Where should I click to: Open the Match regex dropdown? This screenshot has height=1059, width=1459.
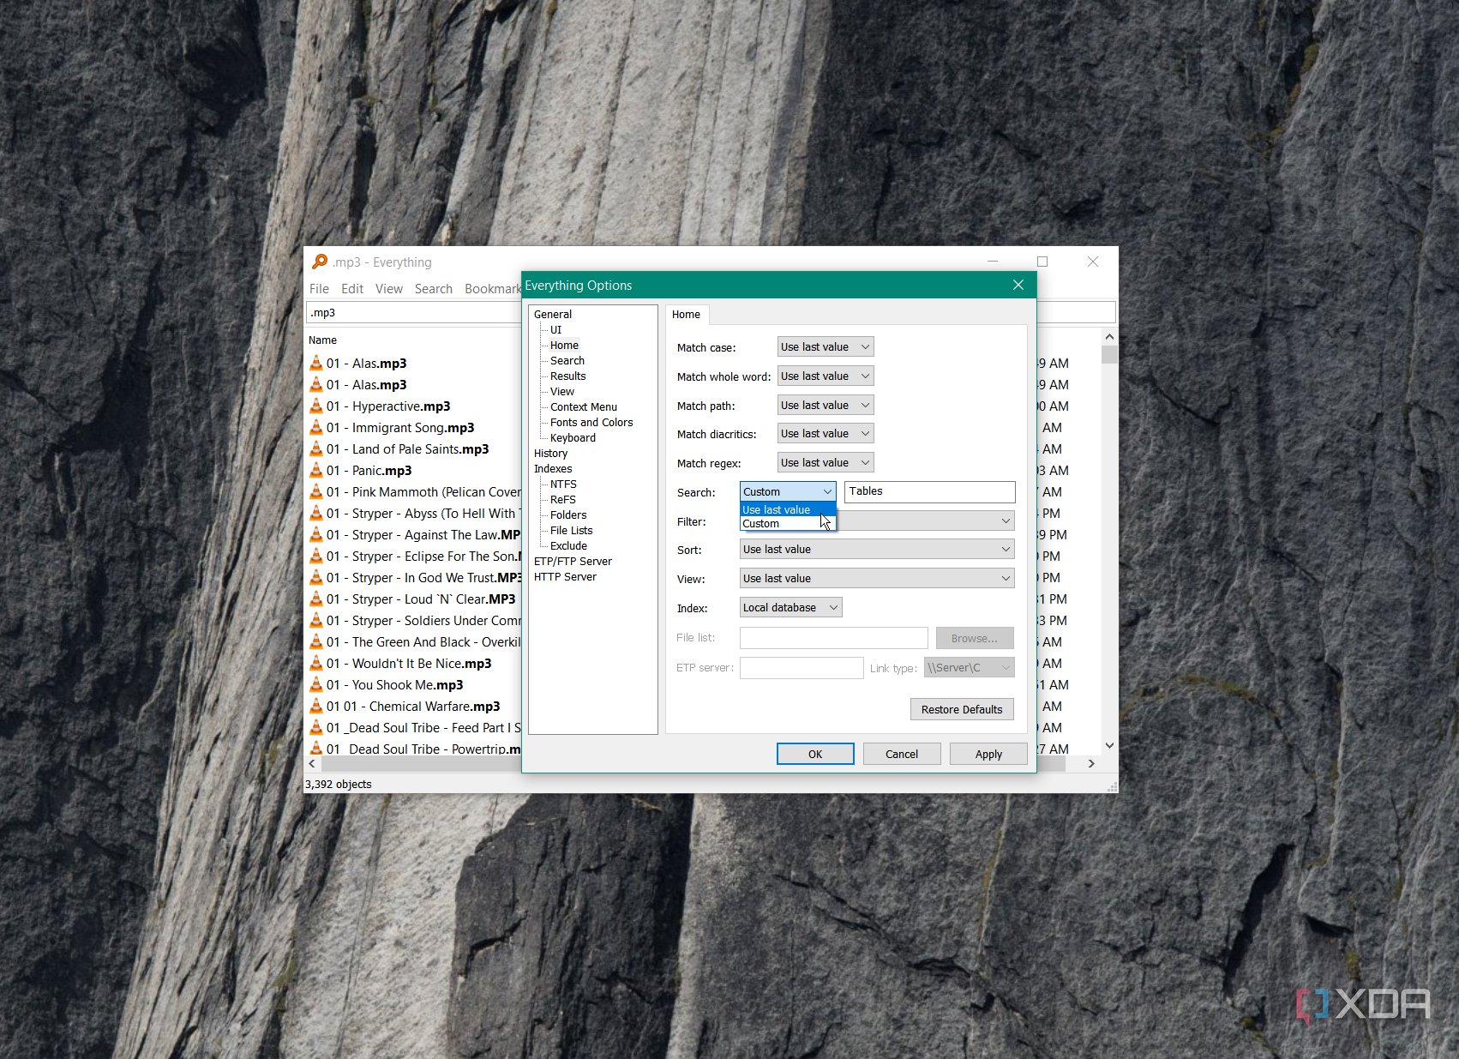(x=826, y=463)
